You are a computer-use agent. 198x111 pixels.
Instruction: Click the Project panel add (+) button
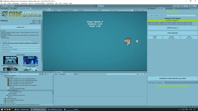coord(2,74)
